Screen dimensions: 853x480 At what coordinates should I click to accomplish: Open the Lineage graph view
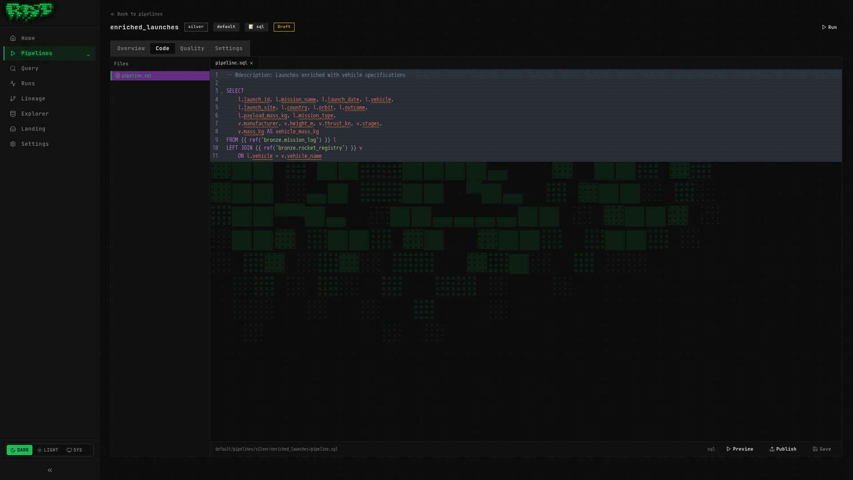[33, 98]
